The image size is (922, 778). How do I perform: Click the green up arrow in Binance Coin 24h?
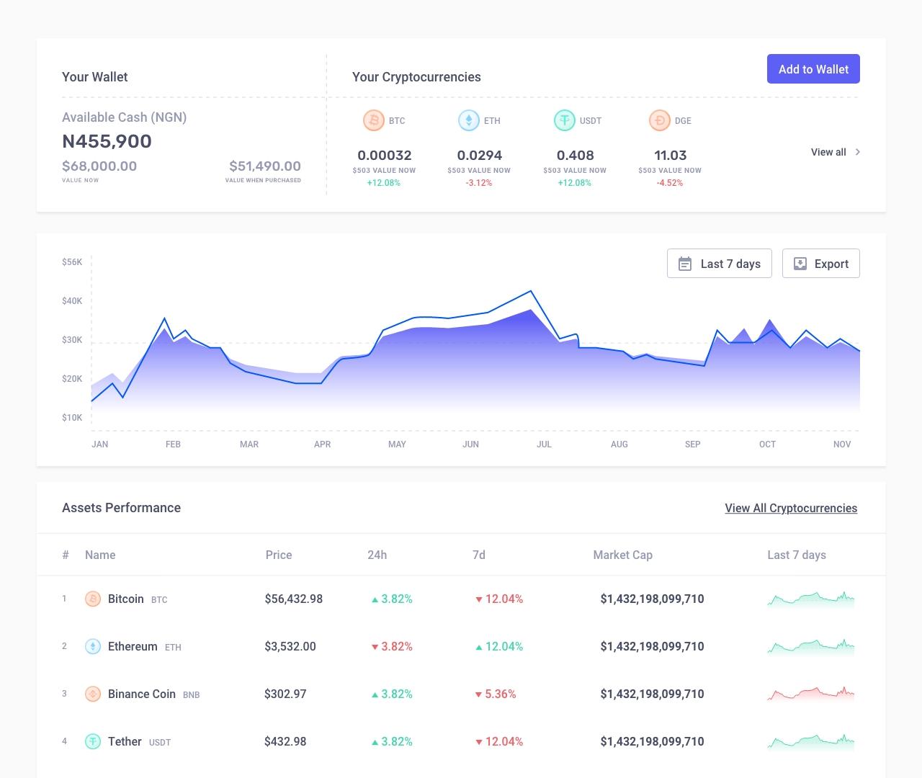tap(375, 694)
